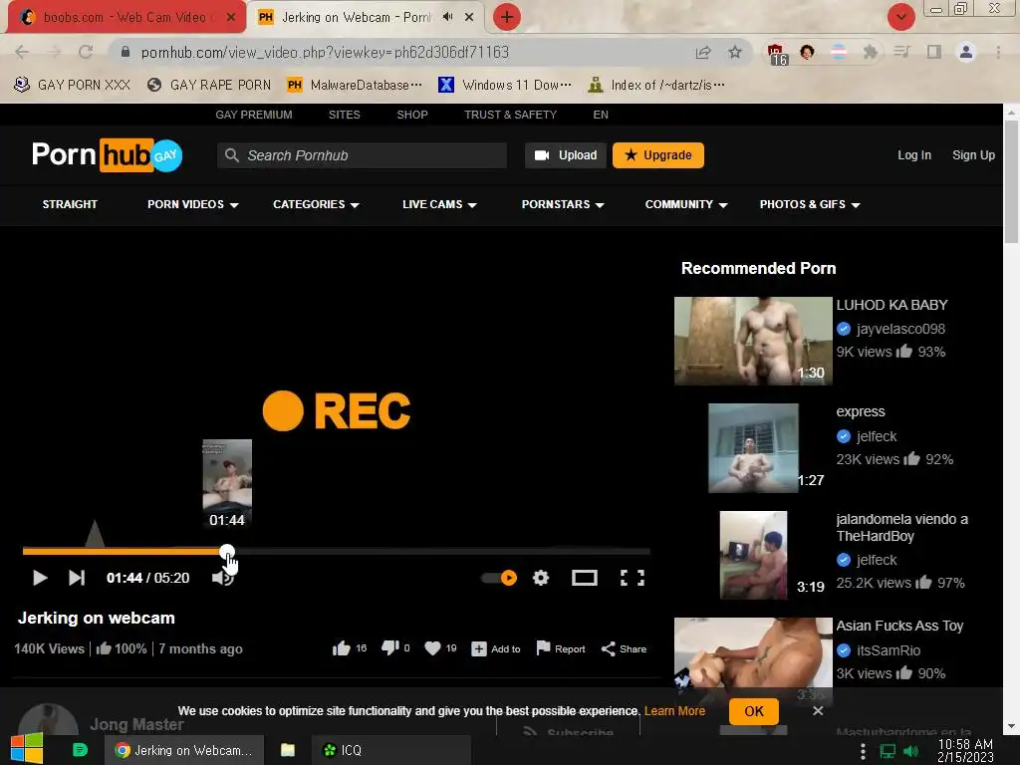Image resolution: width=1020 pixels, height=765 pixels.
Task: Toggle the browser side panel icon
Action: point(934,52)
